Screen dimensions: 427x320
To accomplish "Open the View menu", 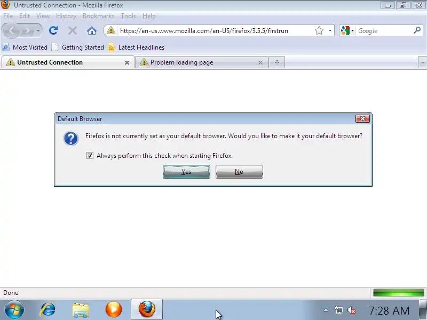I will 43,16.
